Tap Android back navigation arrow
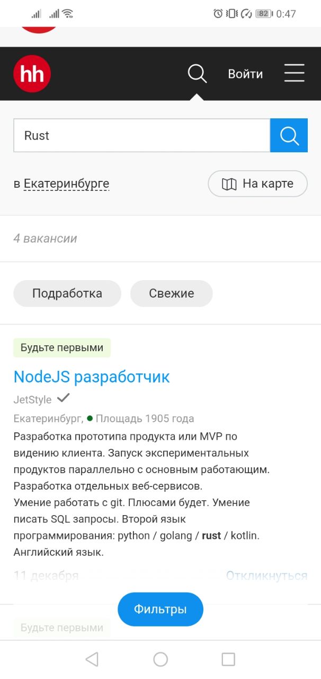 point(92,659)
